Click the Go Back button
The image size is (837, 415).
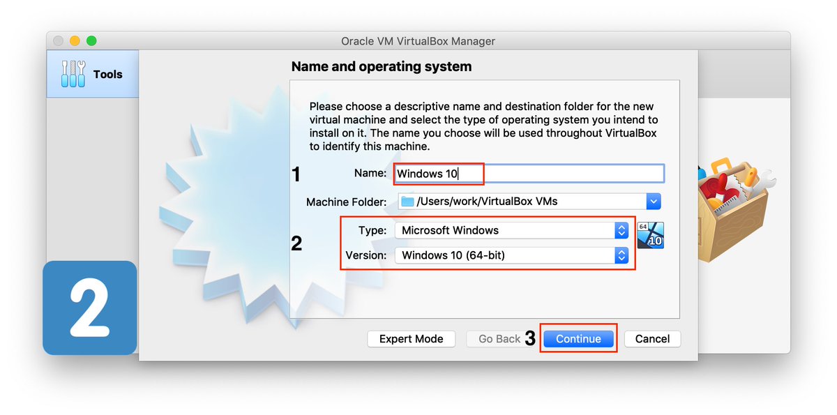(499, 339)
